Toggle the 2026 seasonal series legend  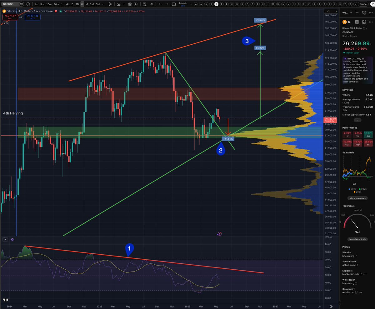pos(352,189)
